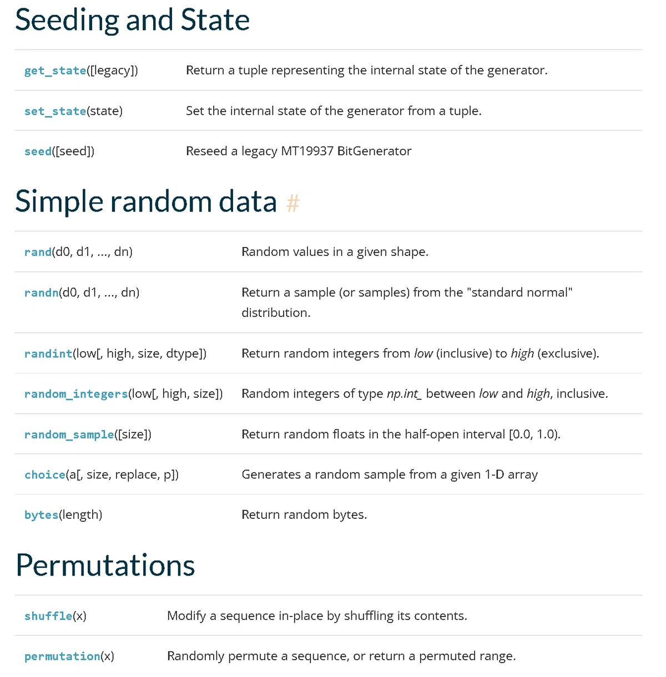Open the shuffle function link

click(x=48, y=616)
